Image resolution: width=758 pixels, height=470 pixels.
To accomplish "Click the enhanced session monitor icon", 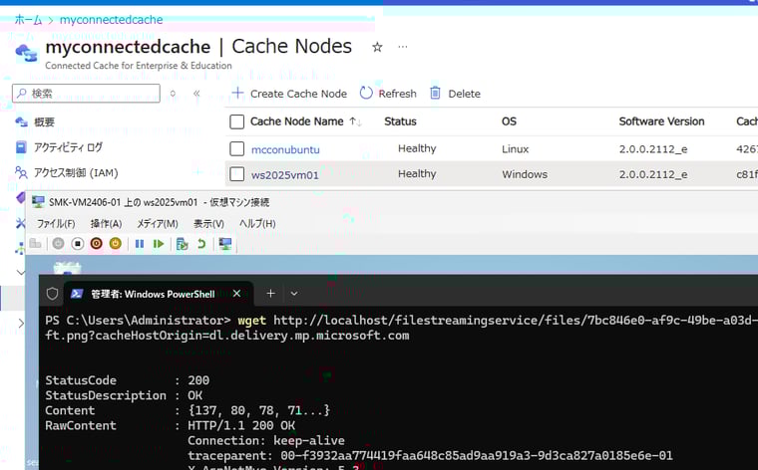I will click(225, 244).
